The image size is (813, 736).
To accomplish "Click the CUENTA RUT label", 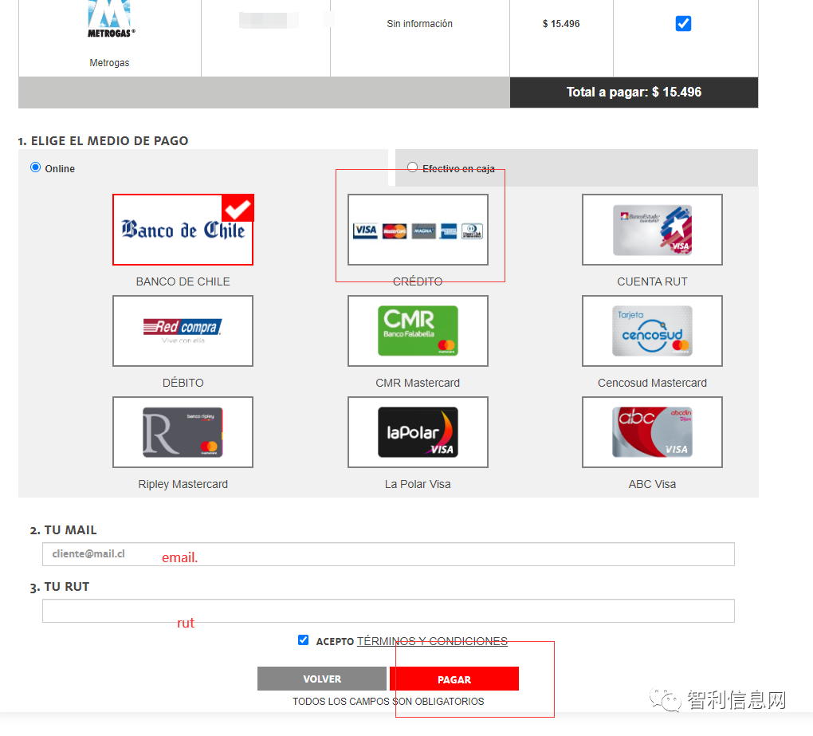I will pyautogui.click(x=652, y=281).
